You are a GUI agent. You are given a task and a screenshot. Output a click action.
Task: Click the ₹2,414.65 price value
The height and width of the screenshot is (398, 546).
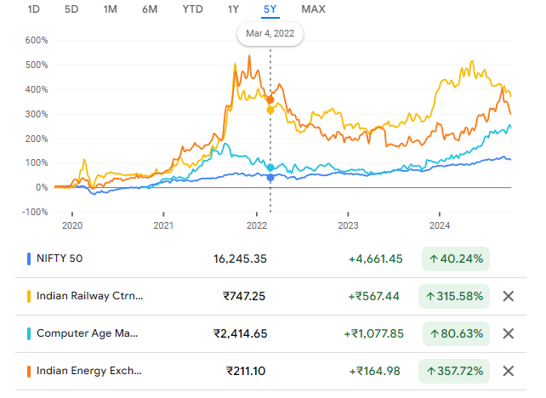(241, 333)
